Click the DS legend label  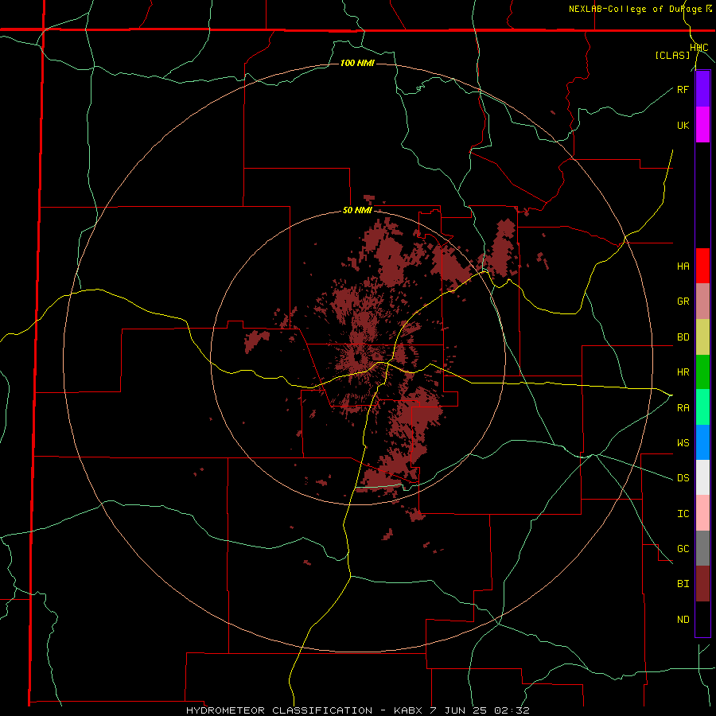click(683, 478)
